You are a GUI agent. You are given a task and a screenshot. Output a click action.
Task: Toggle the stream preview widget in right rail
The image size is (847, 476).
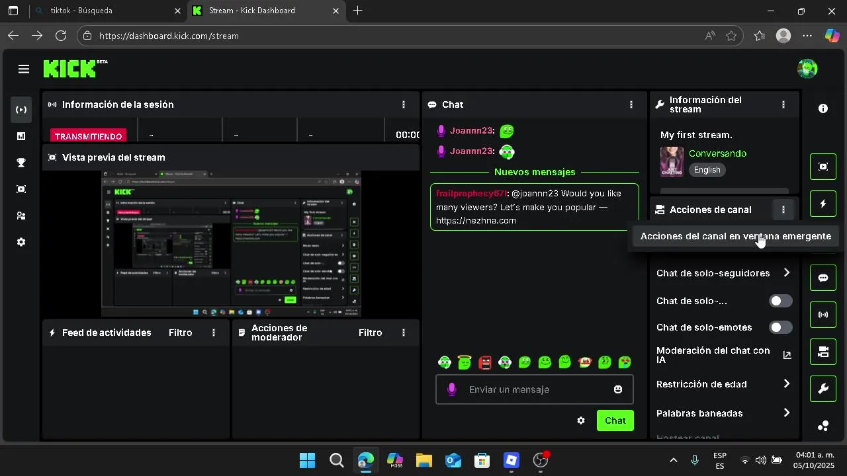tap(823, 167)
